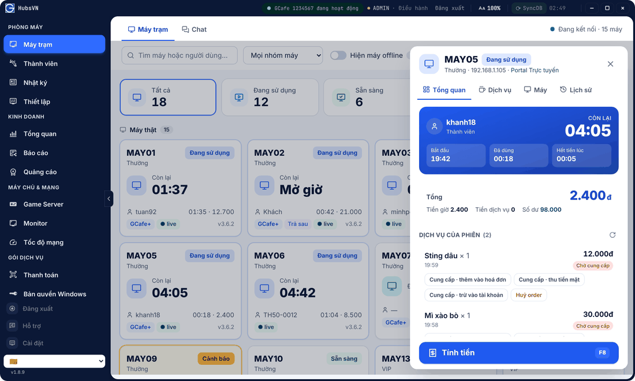The image size is (635, 381).
Task: Select the Máy trạm sidebar item
Action: [x=54, y=44]
